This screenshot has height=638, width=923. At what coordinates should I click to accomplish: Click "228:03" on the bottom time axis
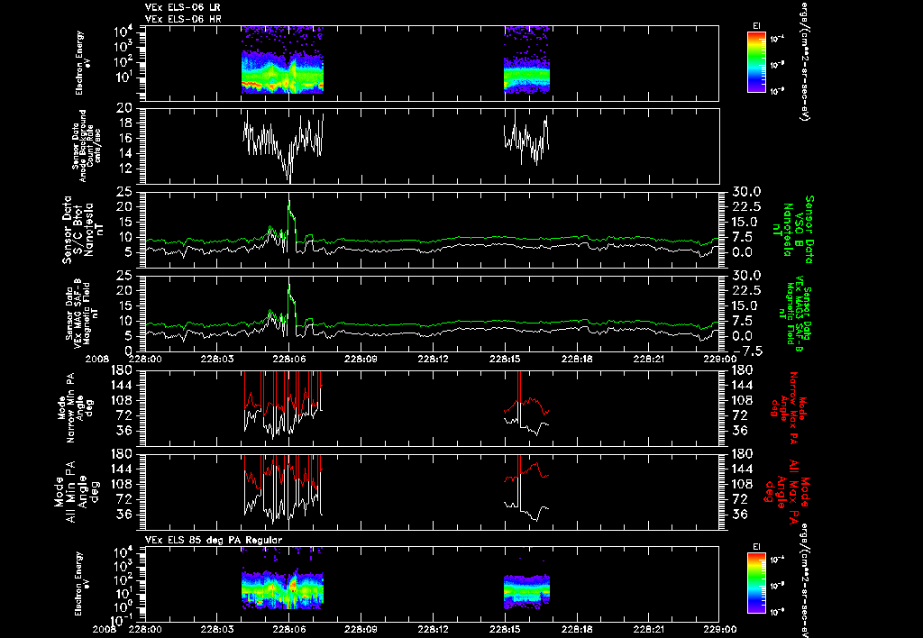pyautogui.click(x=217, y=629)
